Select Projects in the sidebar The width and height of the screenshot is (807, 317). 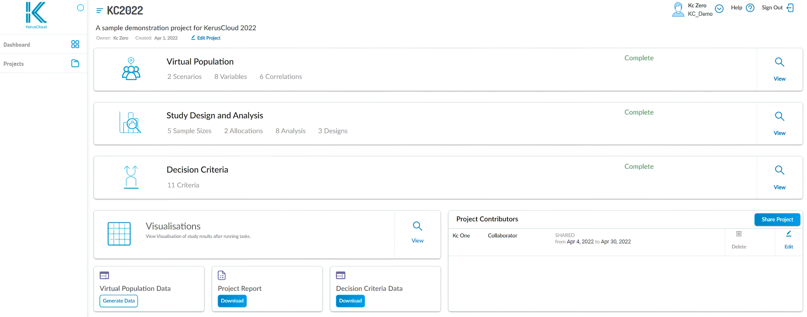[14, 64]
